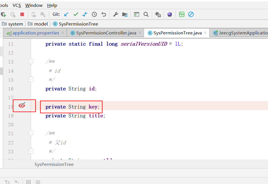The image size is (268, 184).
Task: Click the greyed-out icon right of Stop
Action: (34, 15)
